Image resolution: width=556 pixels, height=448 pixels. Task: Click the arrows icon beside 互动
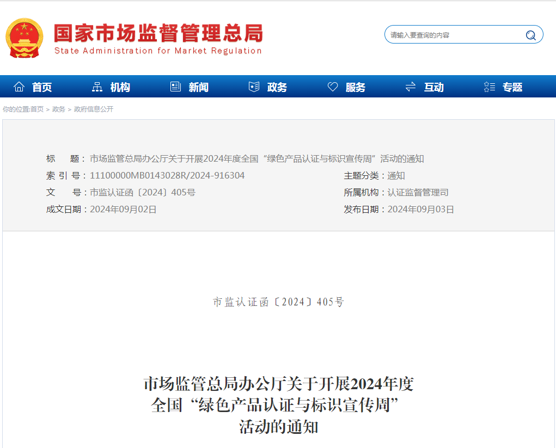point(411,87)
